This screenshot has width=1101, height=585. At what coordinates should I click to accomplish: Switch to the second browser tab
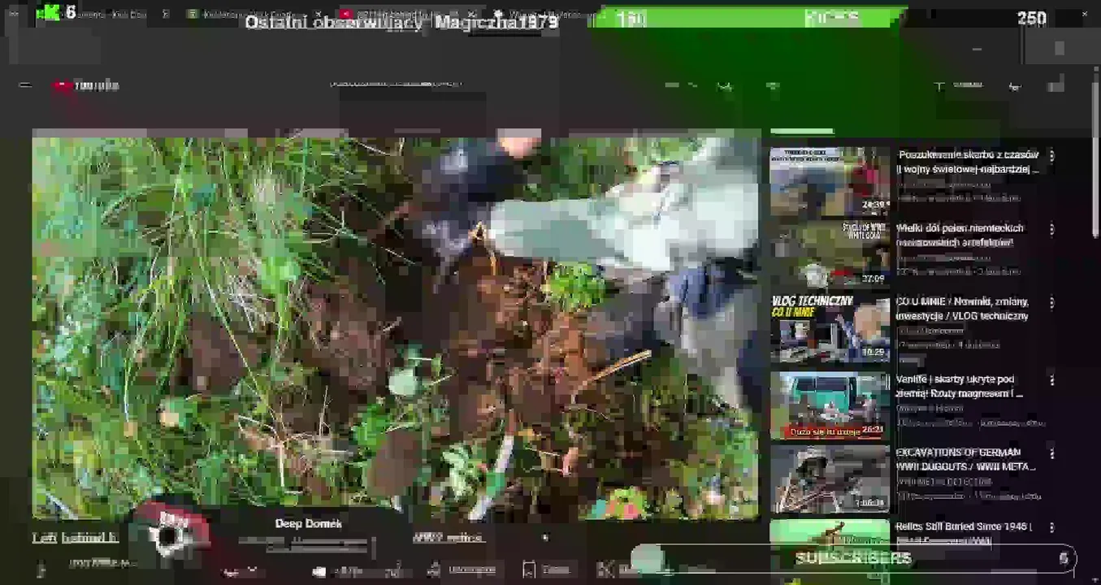tap(254, 14)
